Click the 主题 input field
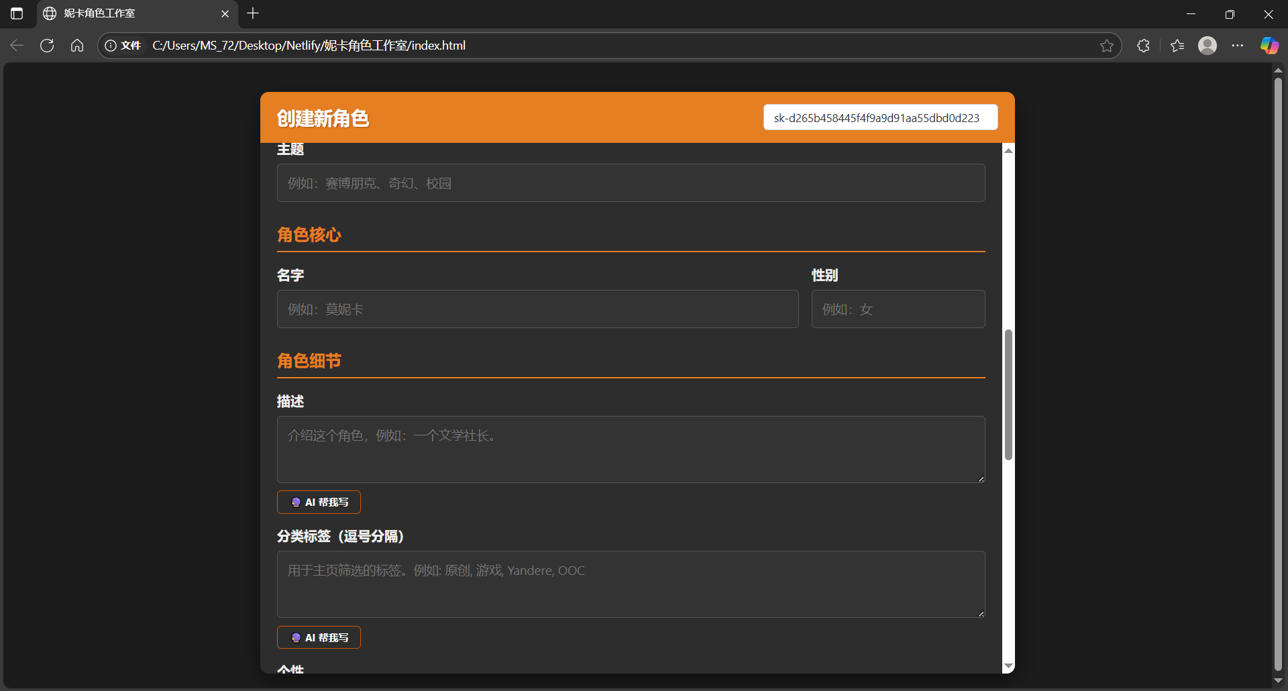 [631, 183]
